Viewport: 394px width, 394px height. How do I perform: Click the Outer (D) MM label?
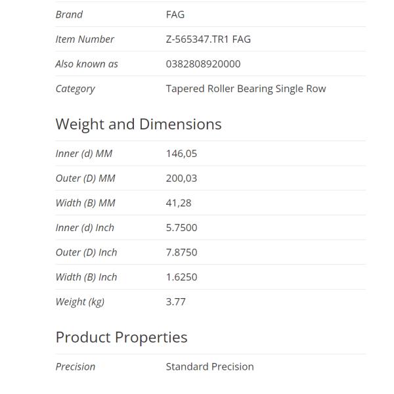[85, 178]
